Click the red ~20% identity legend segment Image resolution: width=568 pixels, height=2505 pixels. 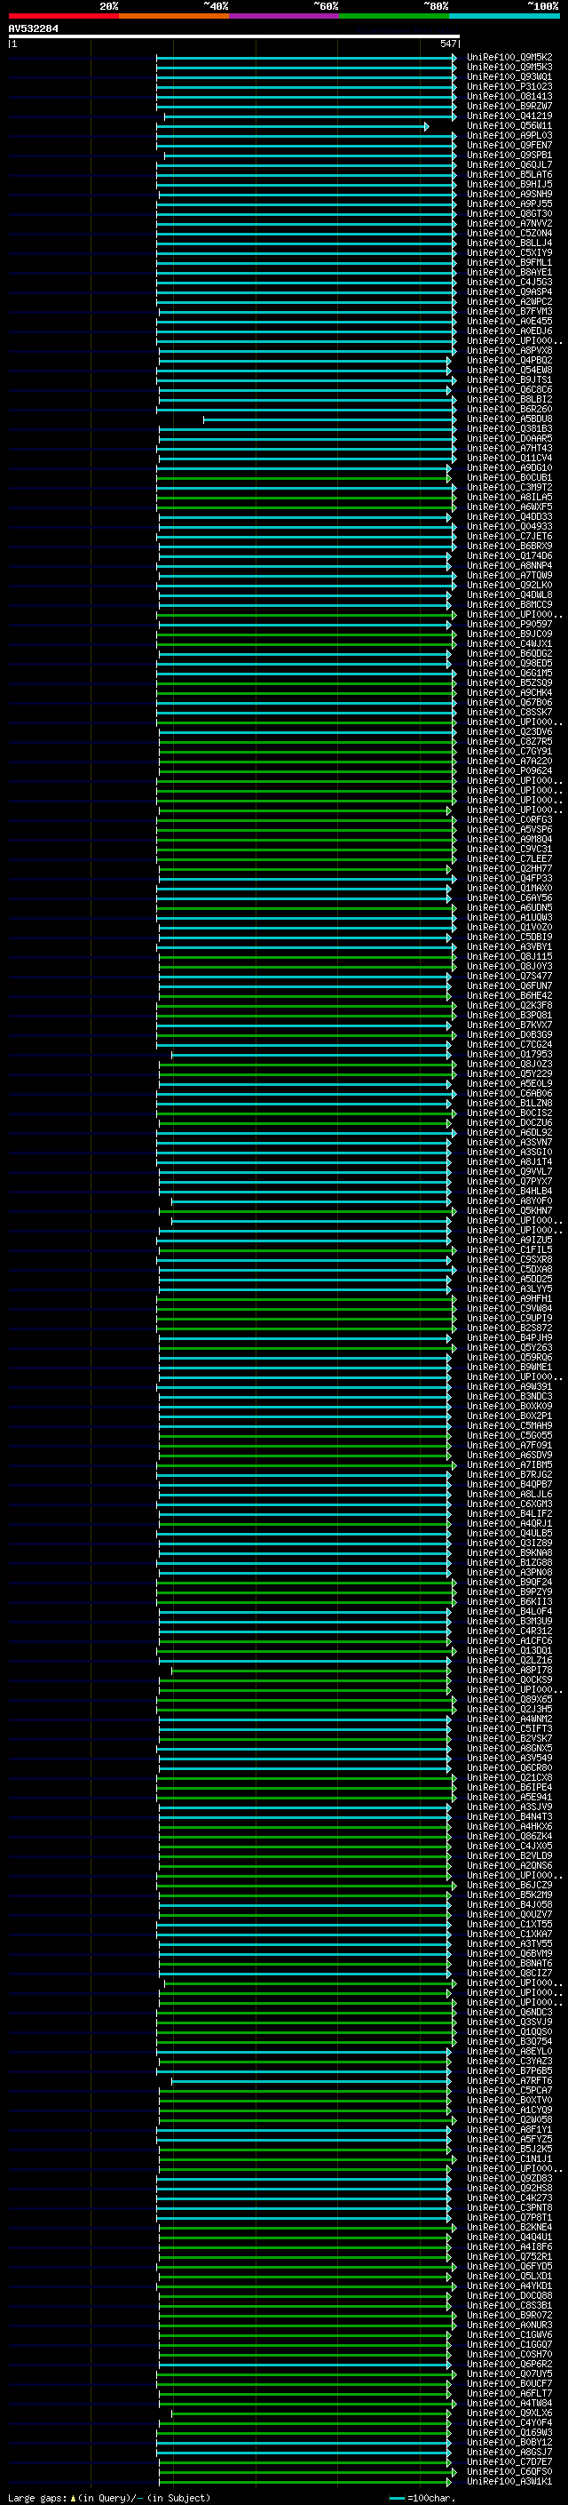coord(63,16)
